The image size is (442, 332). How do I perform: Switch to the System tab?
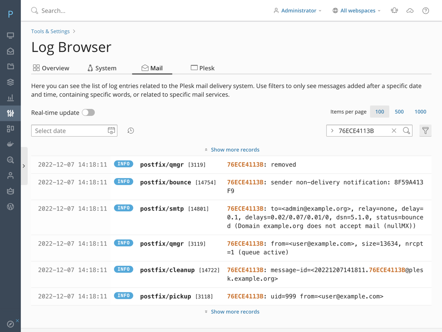click(x=102, y=68)
